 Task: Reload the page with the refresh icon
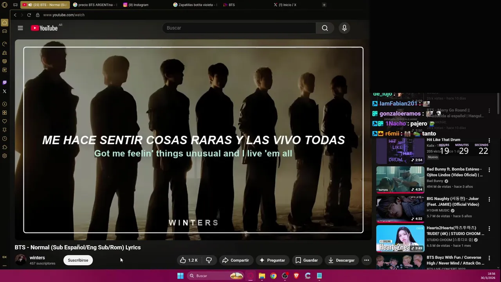pyautogui.click(x=29, y=15)
